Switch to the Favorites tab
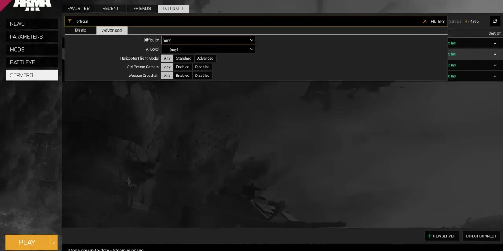This screenshot has width=503, height=251. point(78,9)
